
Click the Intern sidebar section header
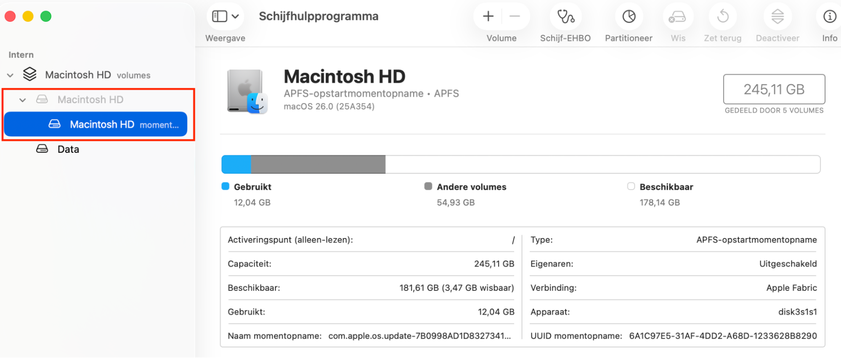point(21,55)
